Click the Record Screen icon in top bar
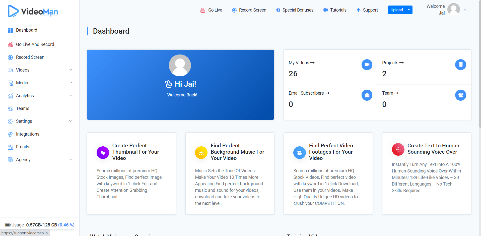The height and width of the screenshot is (236, 481). point(234,10)
